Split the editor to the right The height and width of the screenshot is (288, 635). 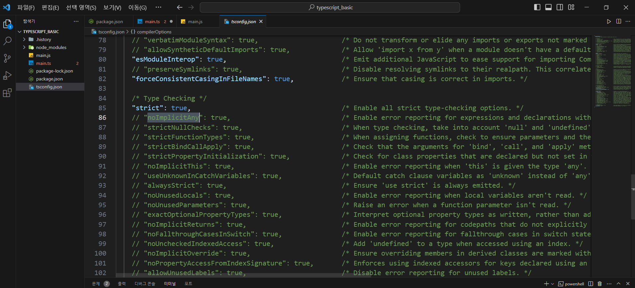[619, 22]
